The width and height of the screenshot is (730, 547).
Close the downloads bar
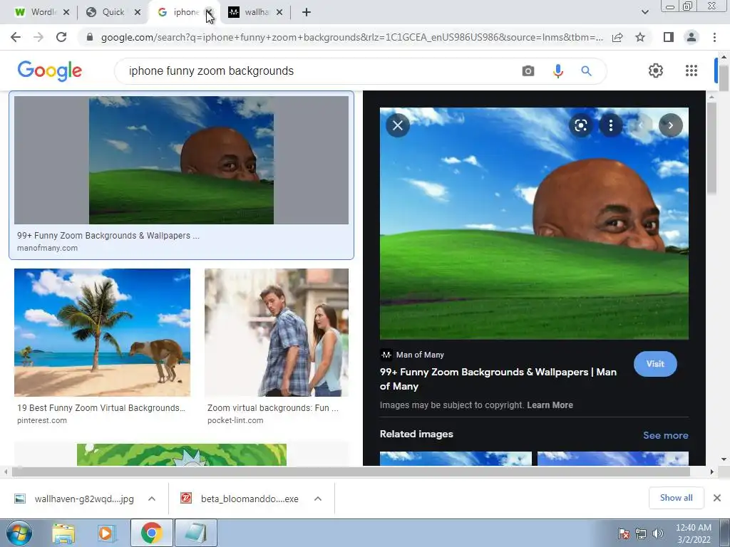(717, 498)
